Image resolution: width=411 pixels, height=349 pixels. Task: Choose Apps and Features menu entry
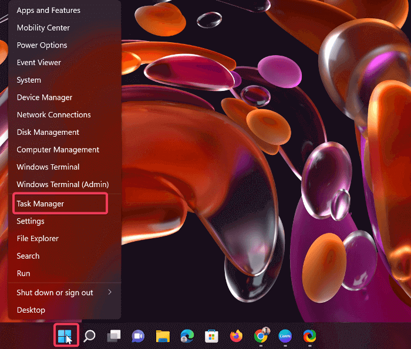click(x=49, y=11)
